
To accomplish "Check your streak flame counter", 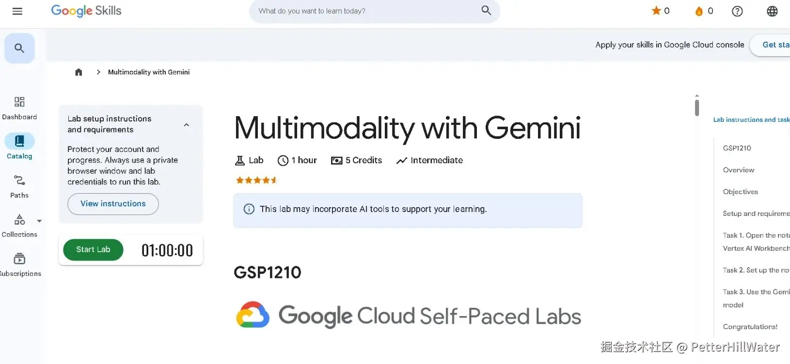I will click(x=703, y=11).
